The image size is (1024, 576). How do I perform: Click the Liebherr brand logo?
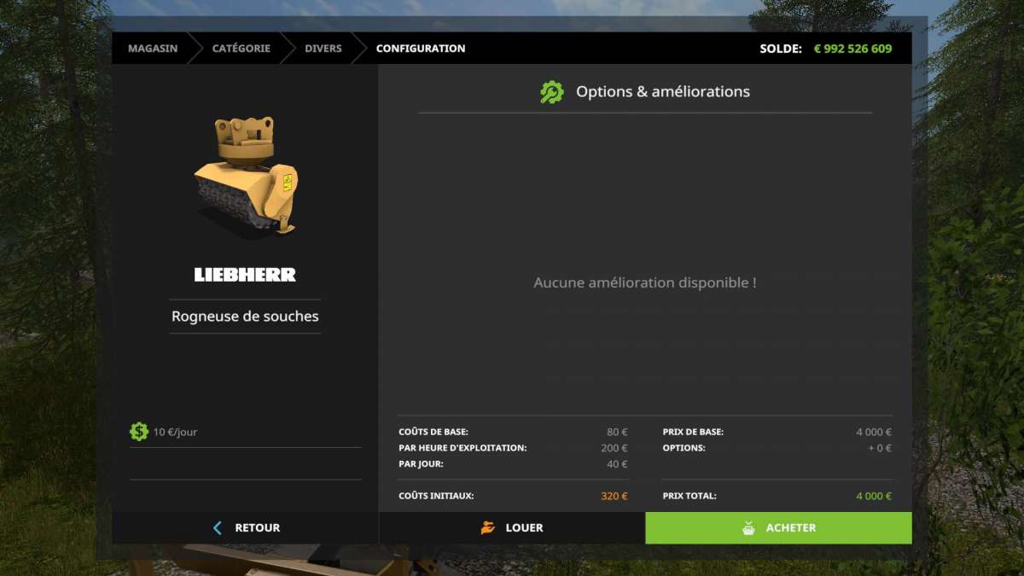tap(245, 275)
